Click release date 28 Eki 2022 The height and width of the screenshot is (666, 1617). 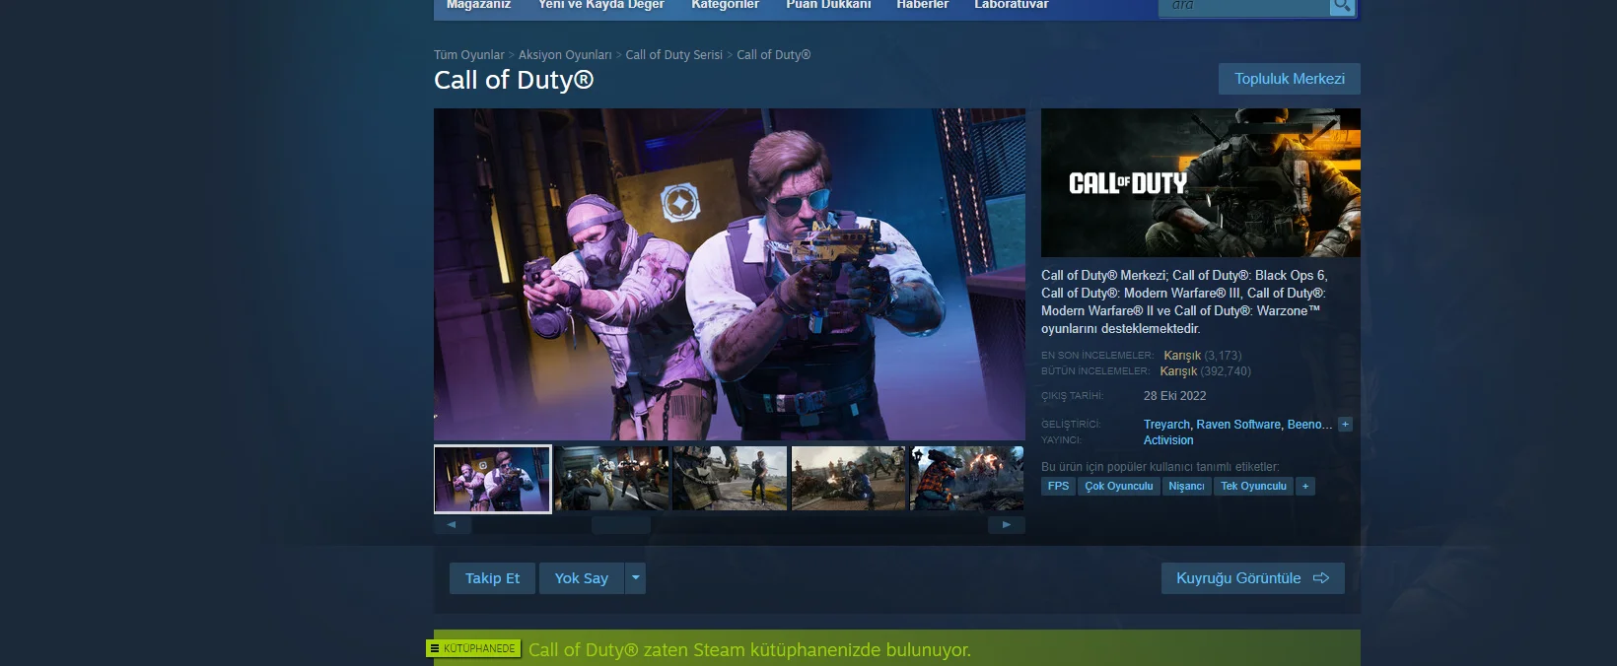1174,396
